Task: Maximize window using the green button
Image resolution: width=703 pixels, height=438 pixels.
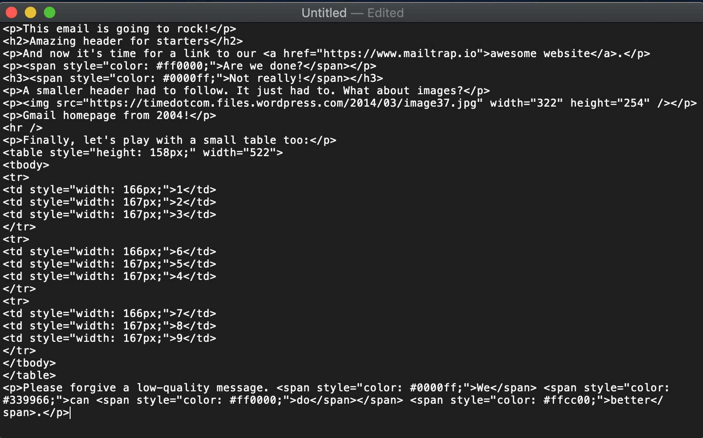Action: (x=50, y=12)
